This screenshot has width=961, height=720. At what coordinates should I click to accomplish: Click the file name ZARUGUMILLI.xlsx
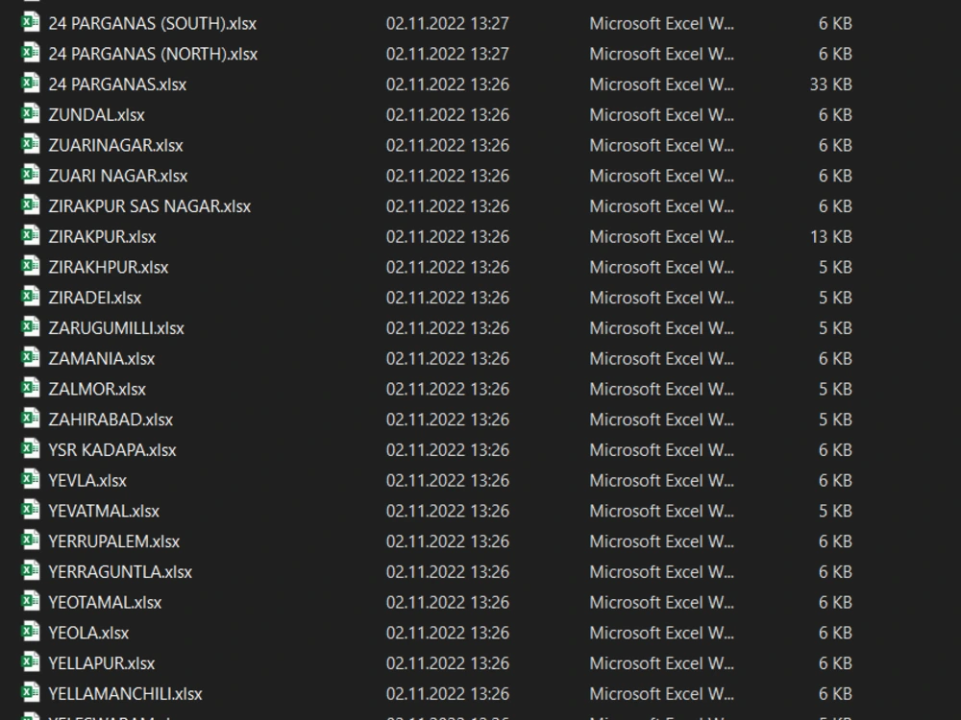(116, 328)
